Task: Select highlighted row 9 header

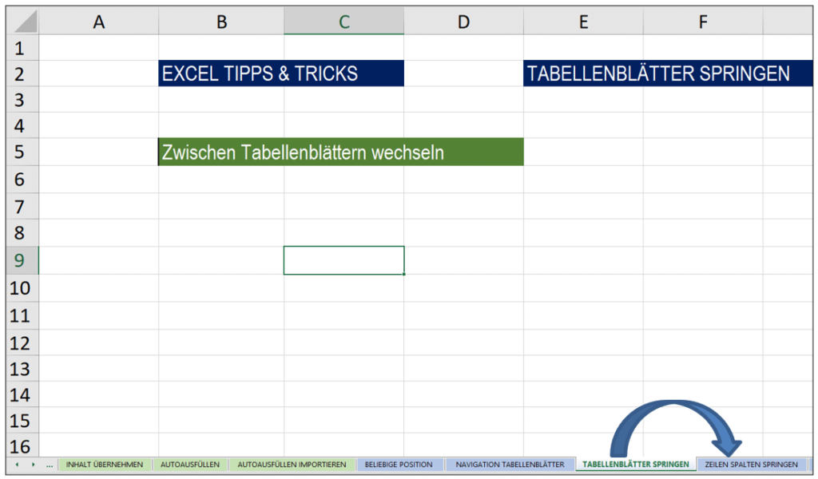Action: click(22, 260)
